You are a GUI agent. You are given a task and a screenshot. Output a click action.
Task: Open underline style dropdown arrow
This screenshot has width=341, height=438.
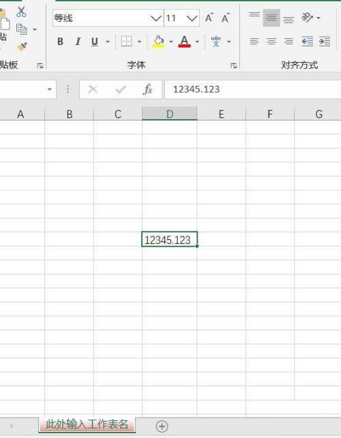coord(108,42)
